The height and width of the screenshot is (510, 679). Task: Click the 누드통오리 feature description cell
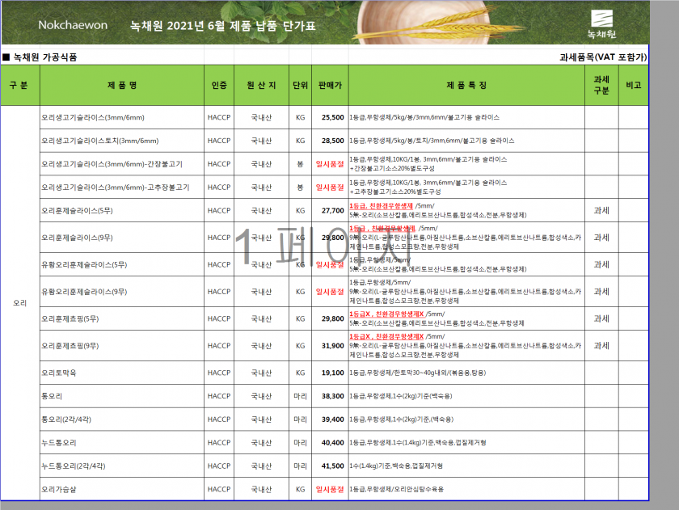pos(466,443)
